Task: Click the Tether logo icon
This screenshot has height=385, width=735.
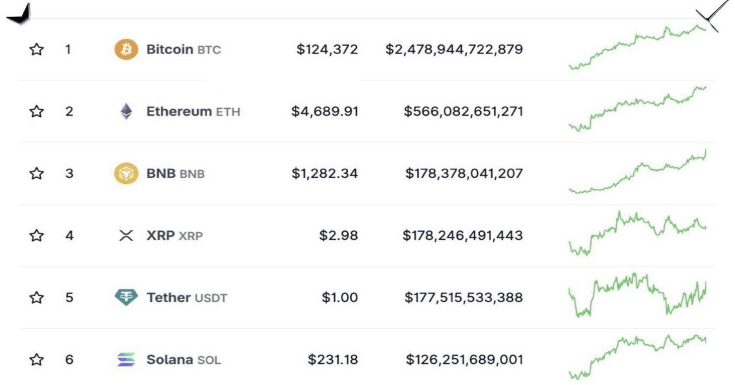Action: point(126,297)
